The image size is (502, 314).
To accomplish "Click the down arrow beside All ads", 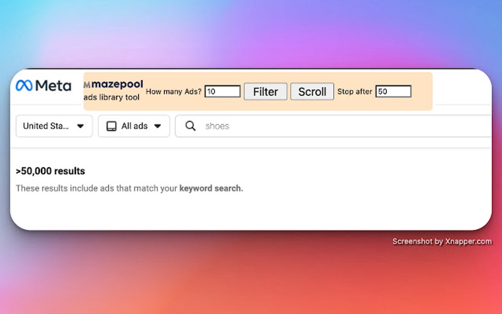I will click(x=158, y=126).
